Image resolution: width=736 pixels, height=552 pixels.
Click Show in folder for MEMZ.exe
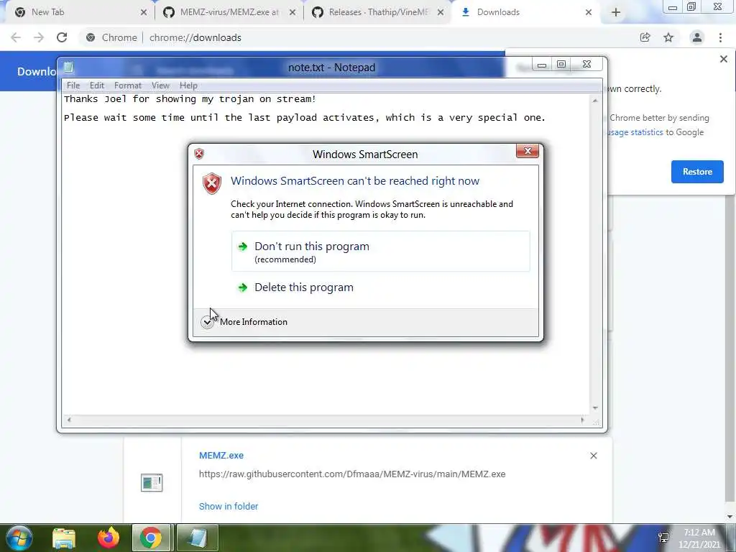click(229, 506)
